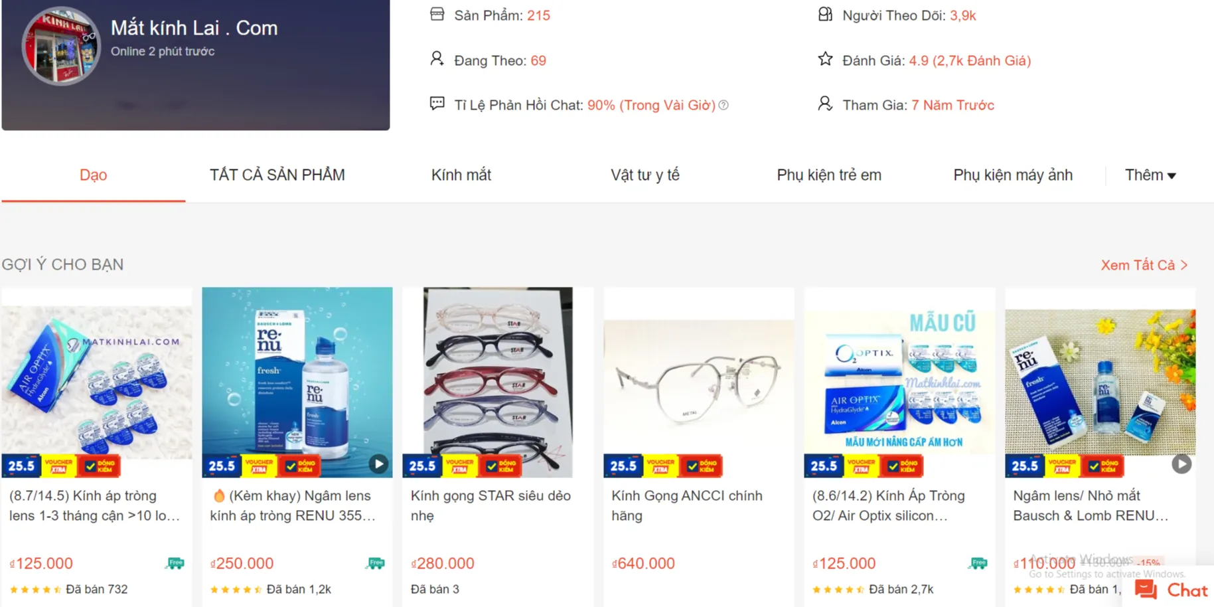
Task: Open the TẤT CẢ SẢN PHẨM tab
Action: 277,175
